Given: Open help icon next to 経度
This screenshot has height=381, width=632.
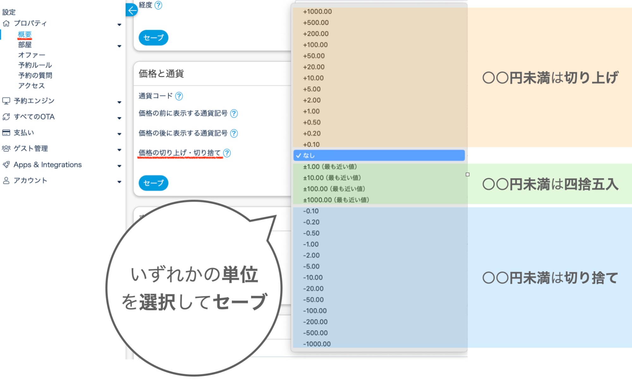Looking at the screenshot, I should pyautogui.click(x=158, y=5).
